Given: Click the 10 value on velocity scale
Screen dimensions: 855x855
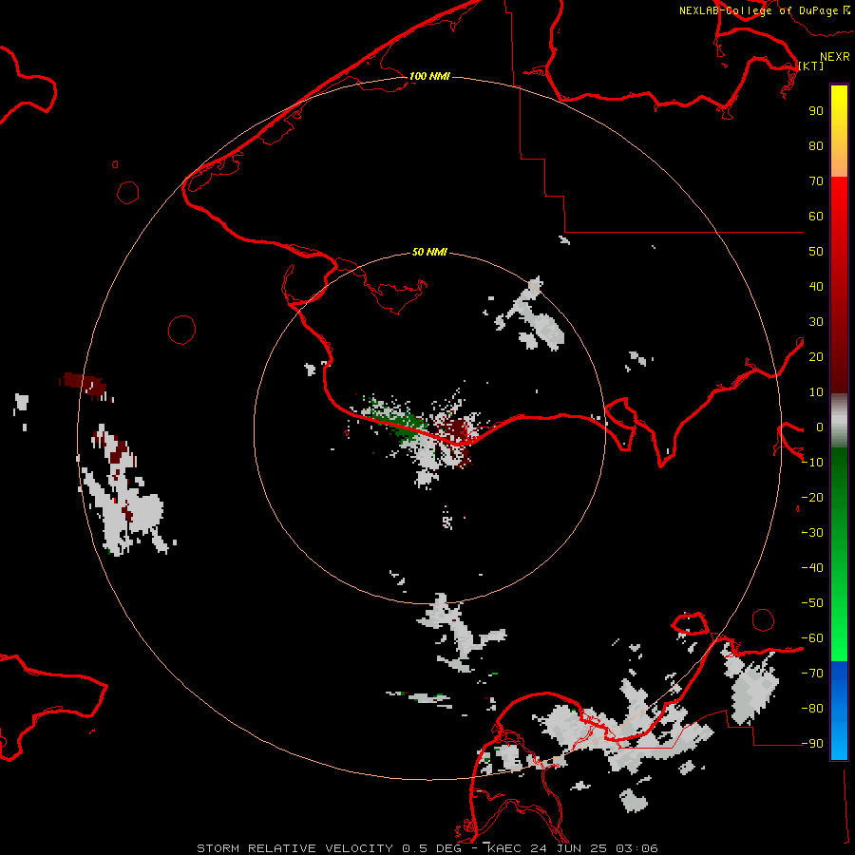Looking at the screenshot, I should [x=816, y=392].
